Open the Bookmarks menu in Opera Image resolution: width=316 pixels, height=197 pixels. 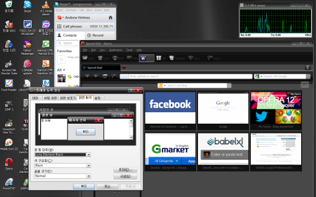point(116,50)
